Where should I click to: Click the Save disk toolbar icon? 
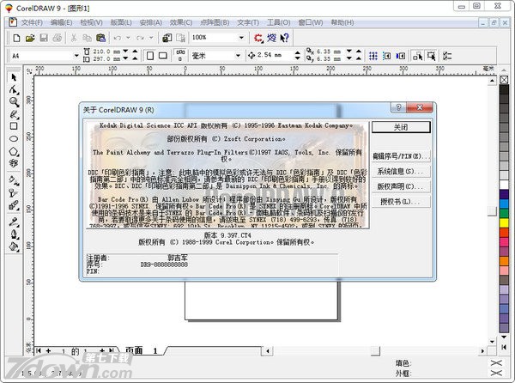point(43,38)
